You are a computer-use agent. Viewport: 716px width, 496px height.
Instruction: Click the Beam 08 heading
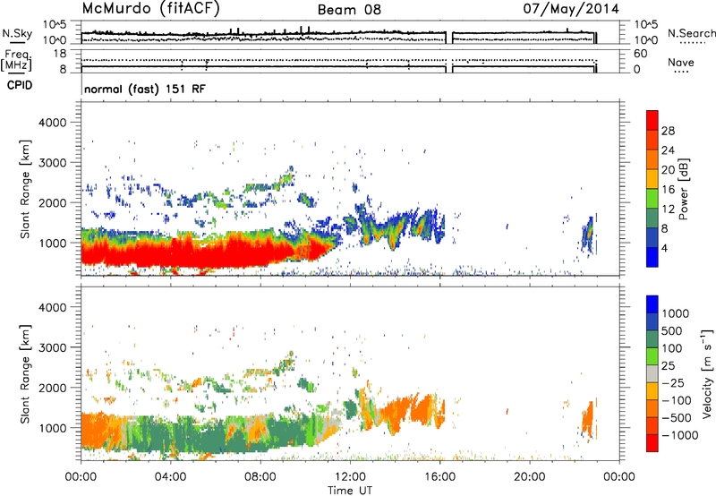click(x=349, y=10)
